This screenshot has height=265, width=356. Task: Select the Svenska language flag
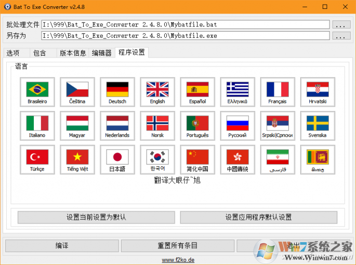coord(318,126)
